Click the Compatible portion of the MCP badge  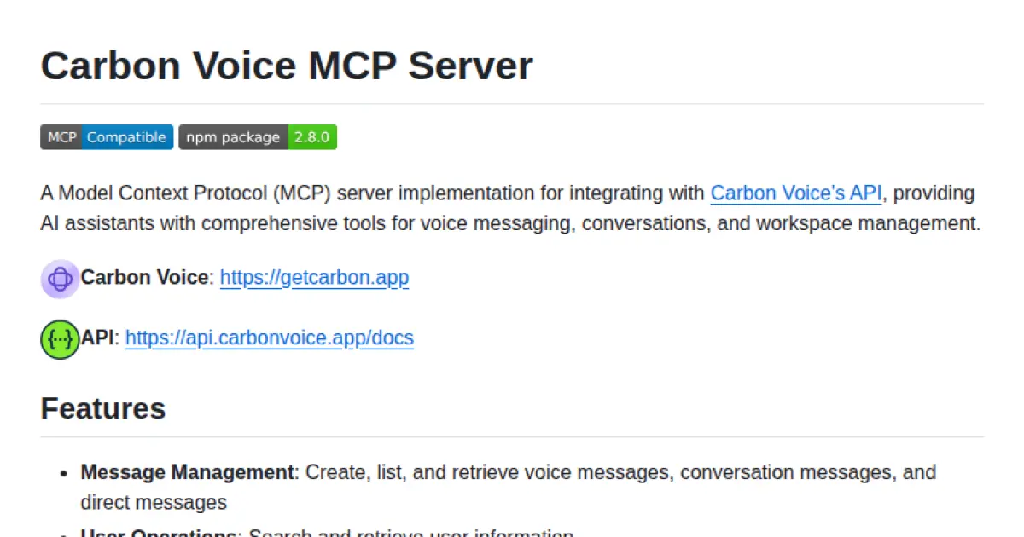pyautogui.click(x=126, y=136)
